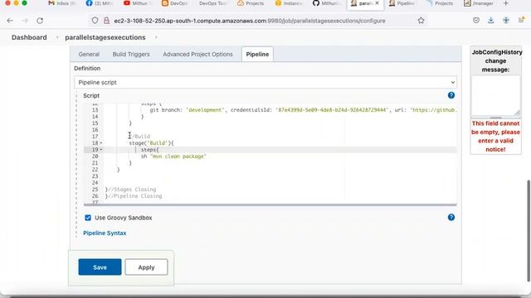Bookmark this page with the star icon
The image size is (531, 298).
[x=421, y=21]
